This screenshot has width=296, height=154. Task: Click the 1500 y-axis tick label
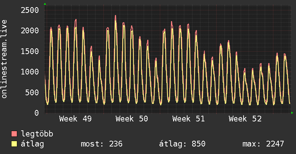[29, 51]
